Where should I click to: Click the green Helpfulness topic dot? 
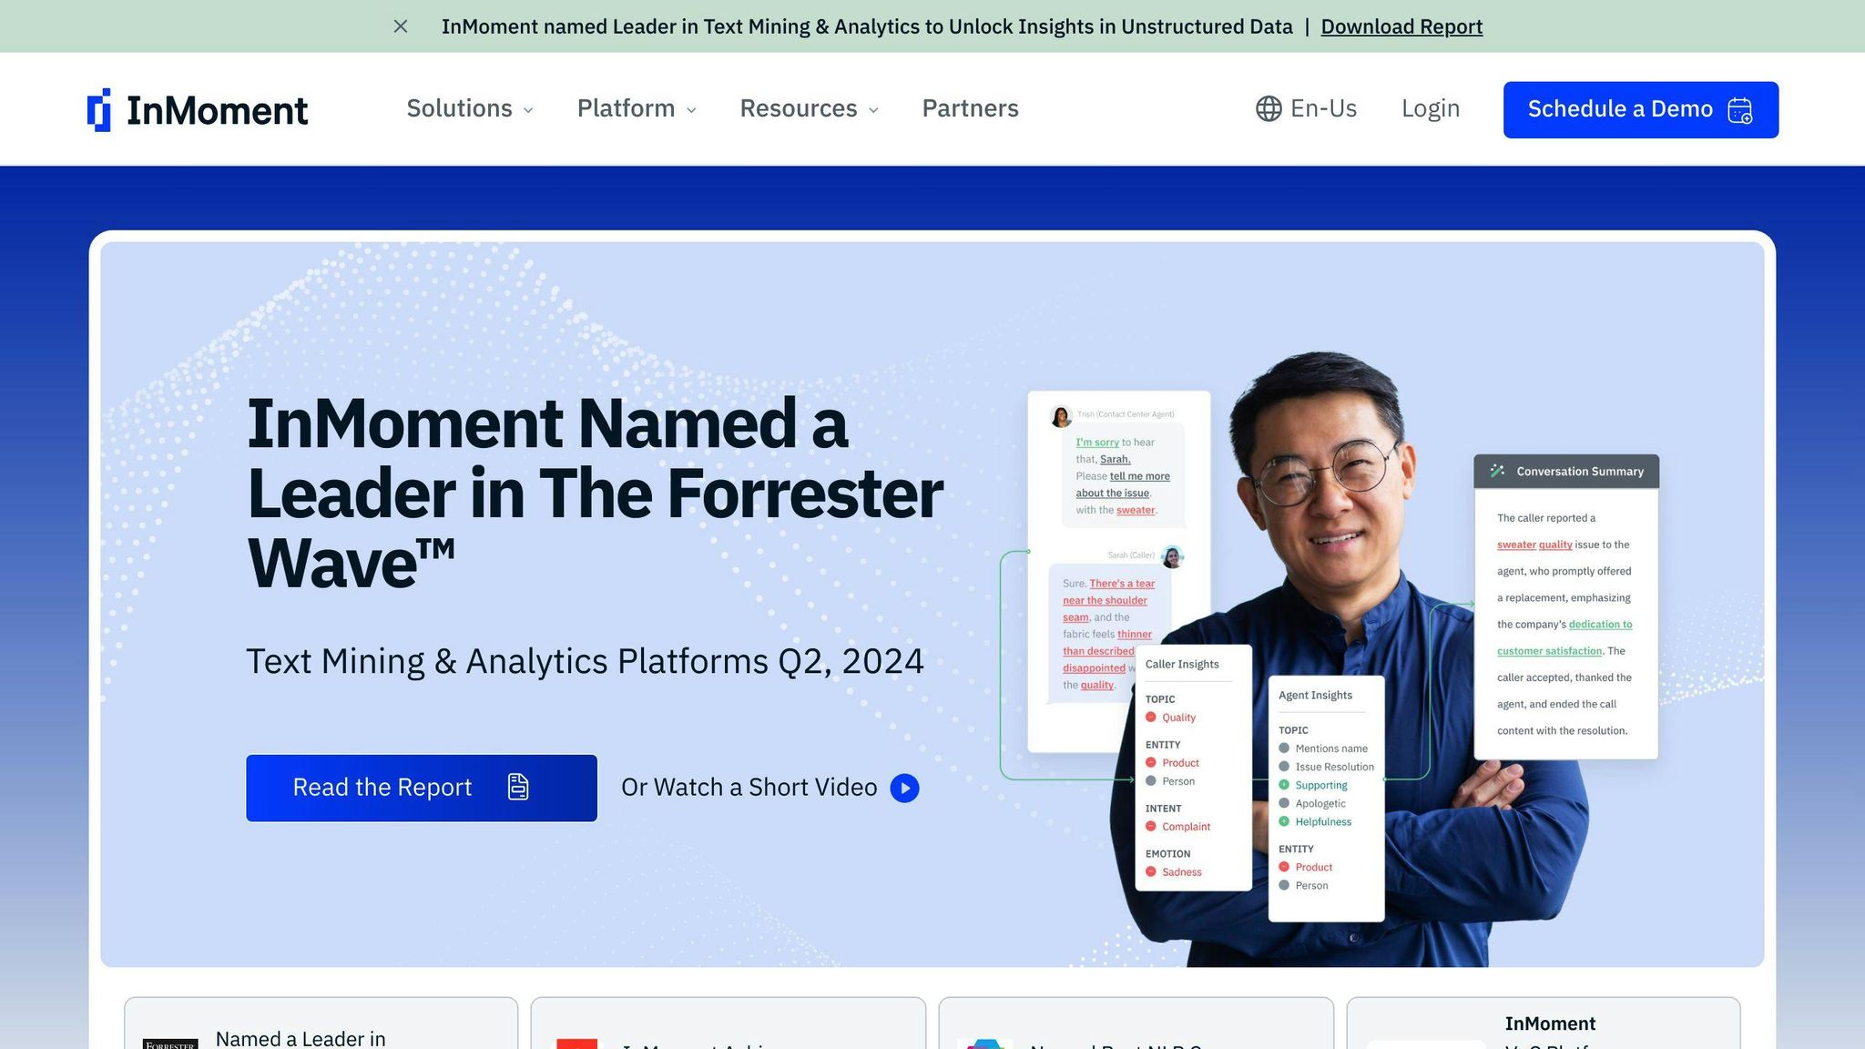click(x=1284, y=820)
